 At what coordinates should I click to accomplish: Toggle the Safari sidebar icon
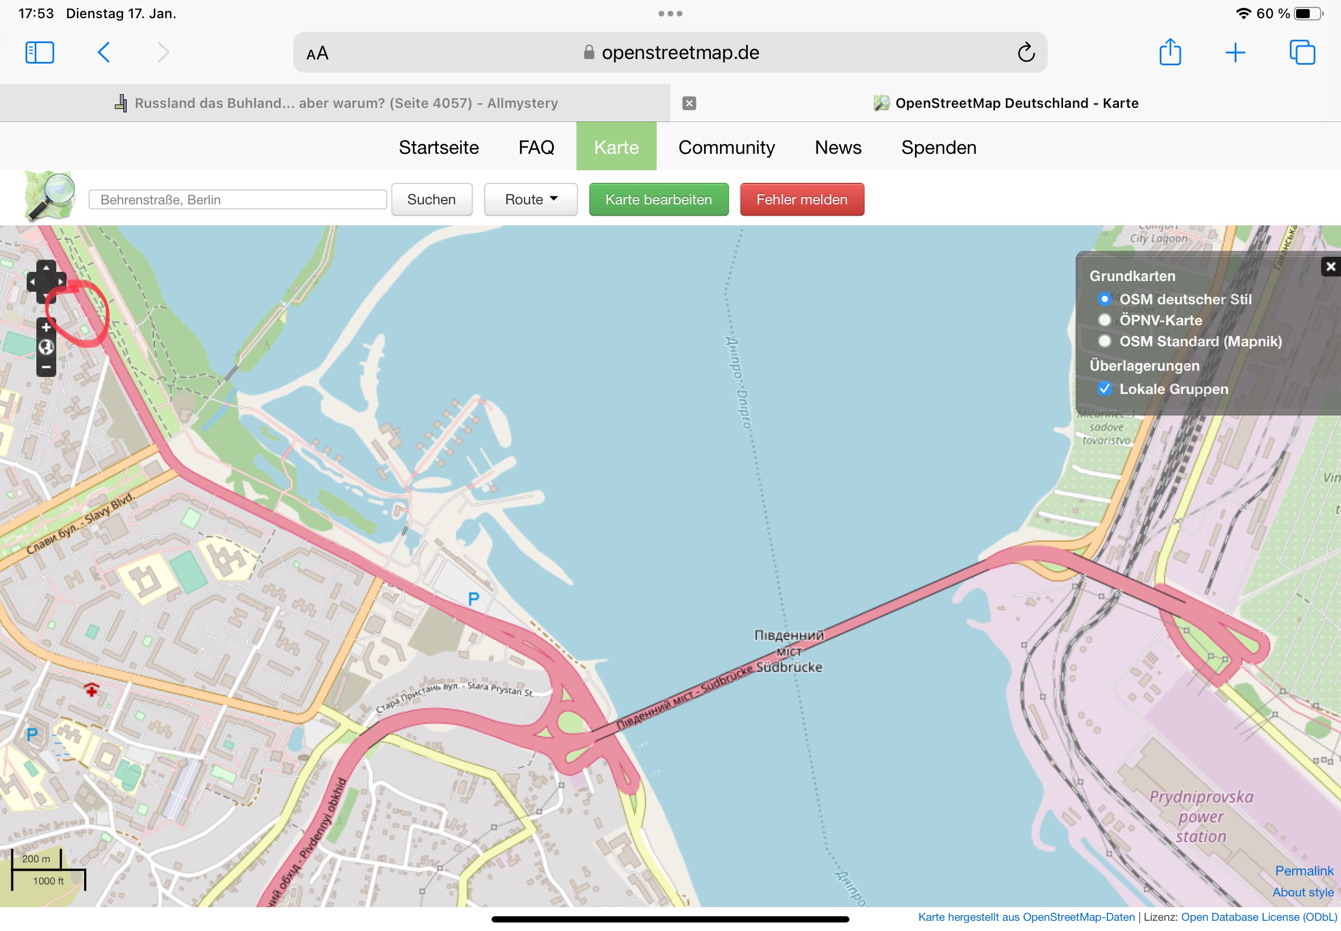[40, 52]
